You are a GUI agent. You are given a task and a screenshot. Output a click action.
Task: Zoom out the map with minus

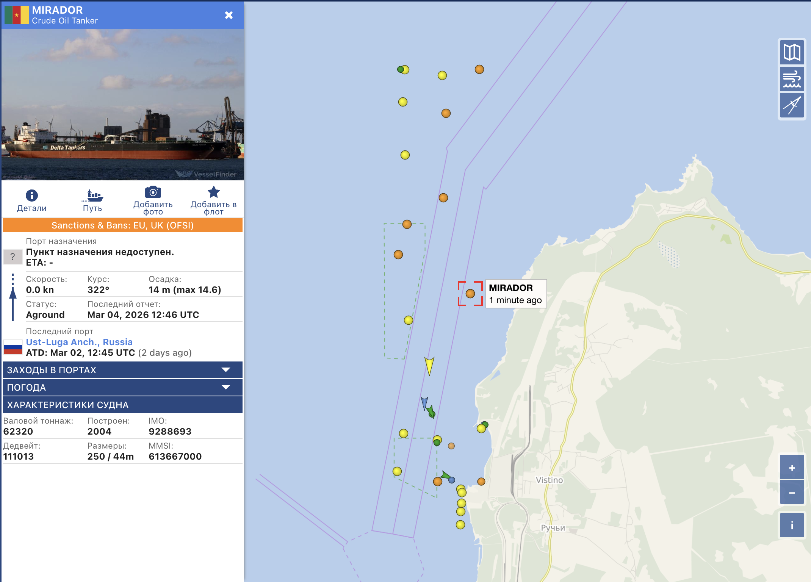pos(792,493)
